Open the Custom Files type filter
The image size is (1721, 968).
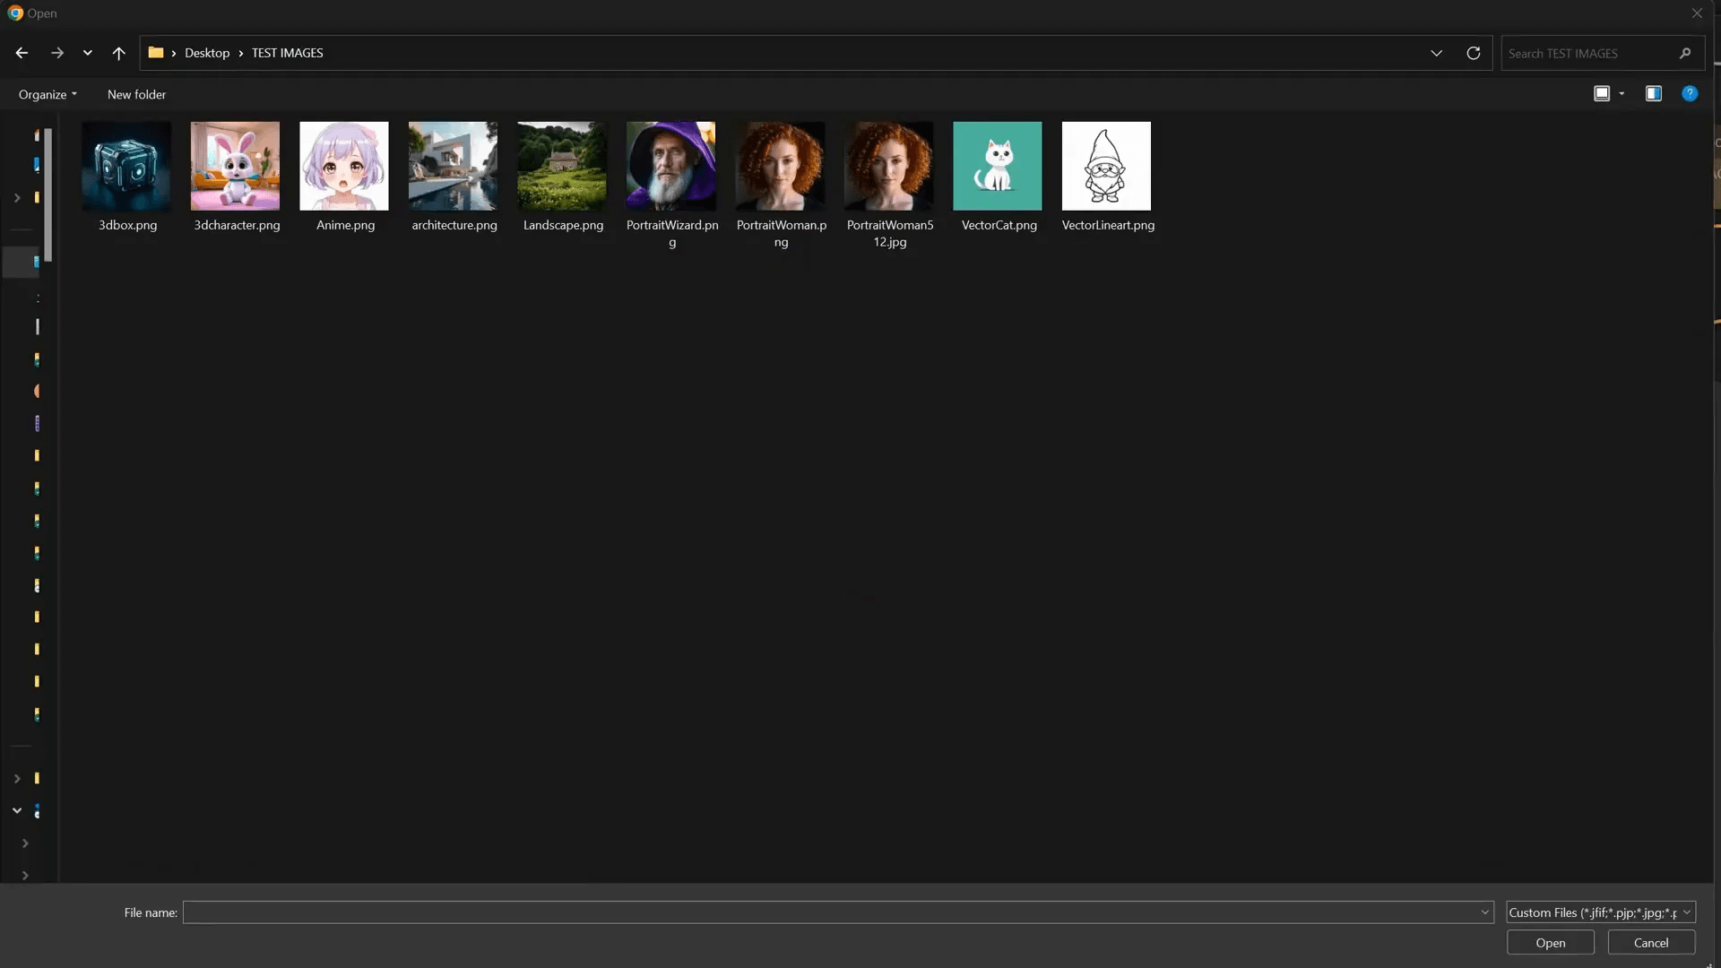[1600, 912]
